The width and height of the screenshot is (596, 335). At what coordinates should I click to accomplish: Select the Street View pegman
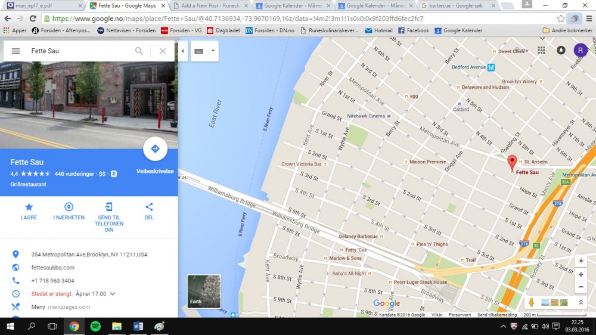pos(532,302)
